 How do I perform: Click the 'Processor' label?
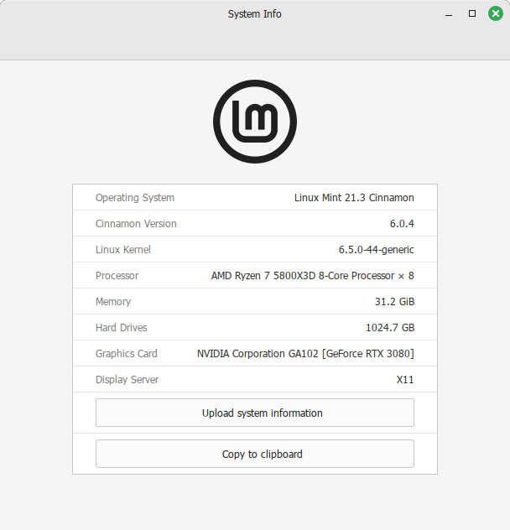pos(117,275)
